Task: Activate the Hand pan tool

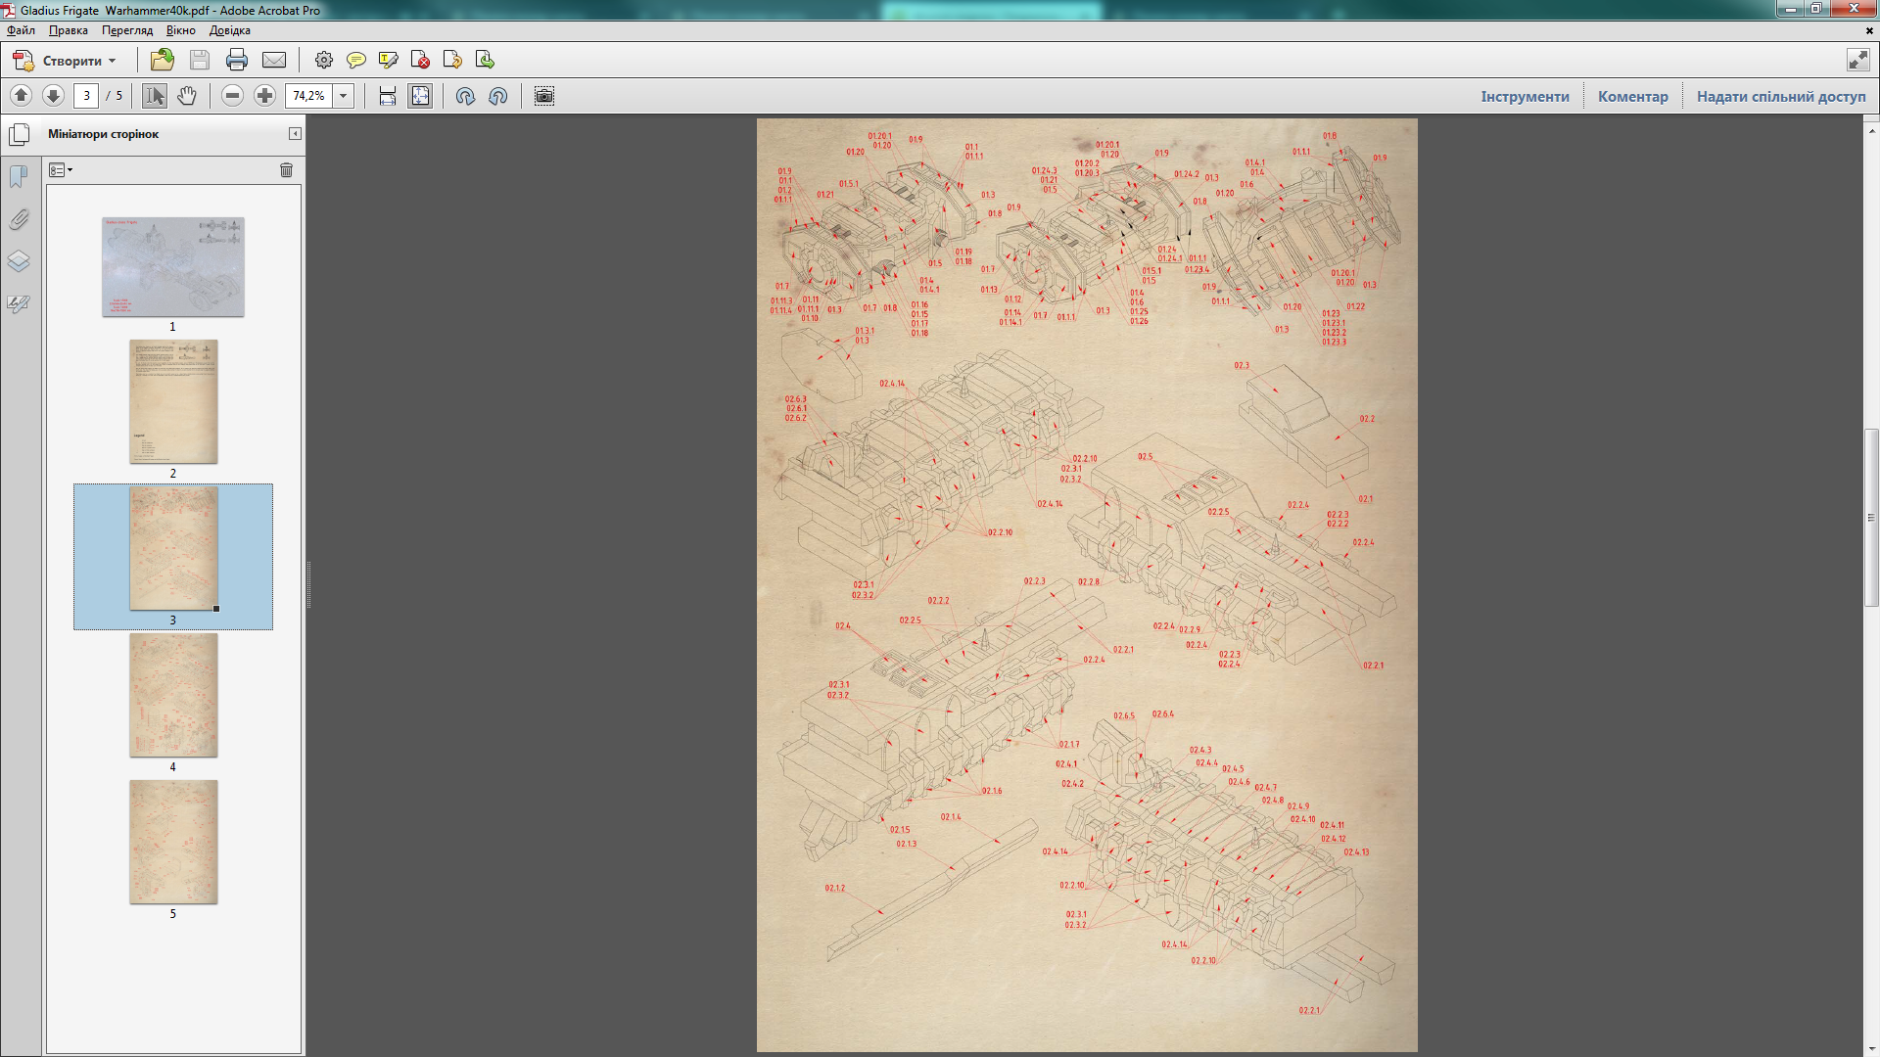Action: 187,95
